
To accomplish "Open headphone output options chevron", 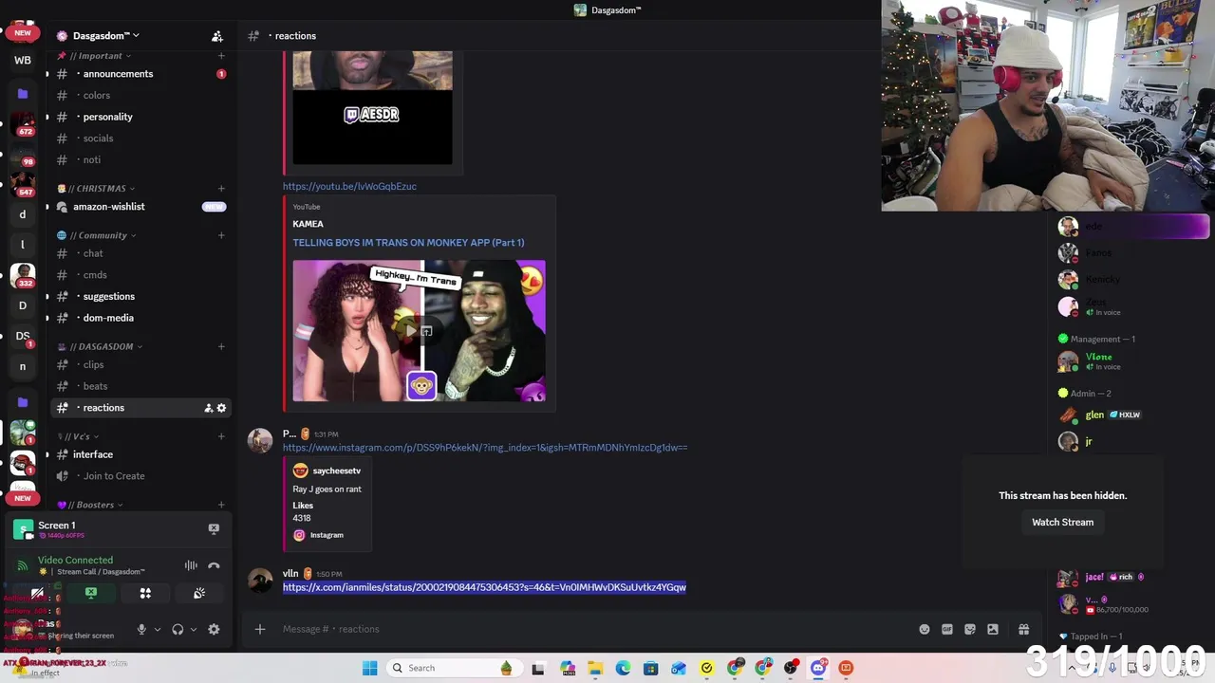I will (194, 629).
